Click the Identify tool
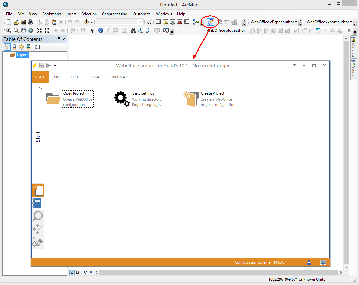Viewport: 359px width, 285px height. coord(101,30)
